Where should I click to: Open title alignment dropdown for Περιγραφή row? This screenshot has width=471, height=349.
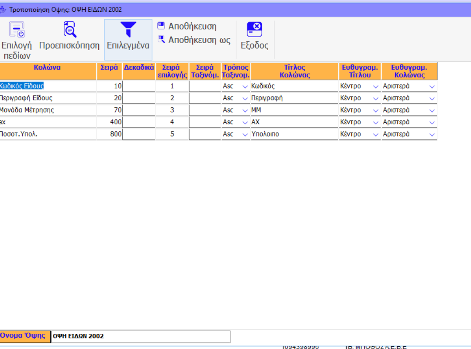375,99
